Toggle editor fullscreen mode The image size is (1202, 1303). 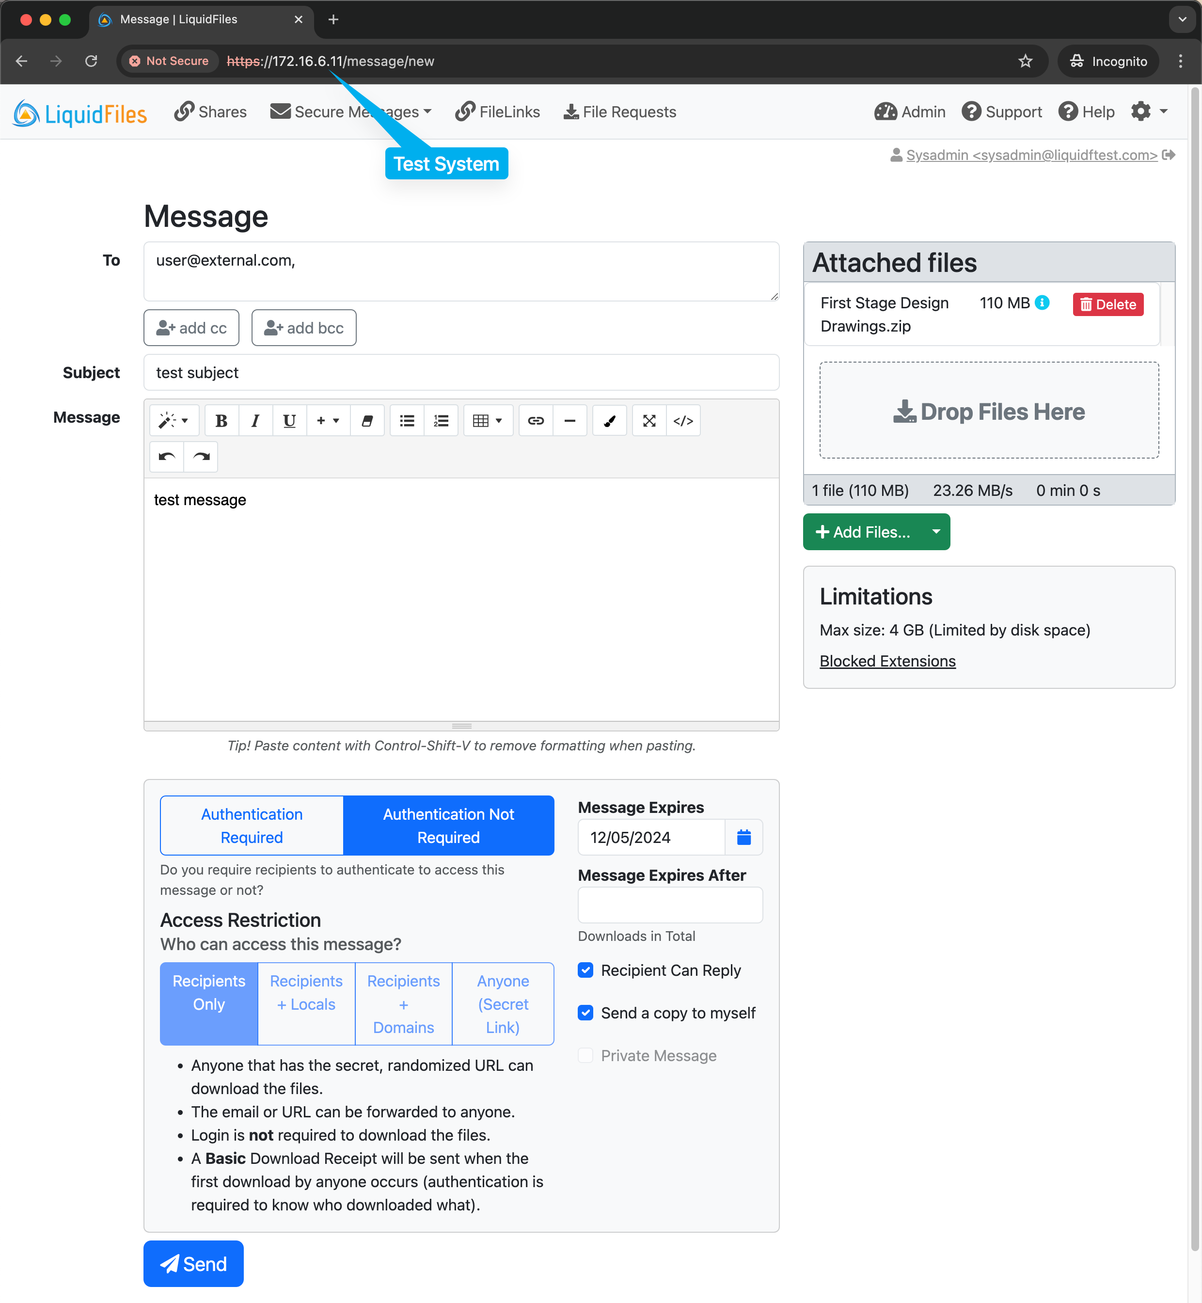tap(648, 420)
